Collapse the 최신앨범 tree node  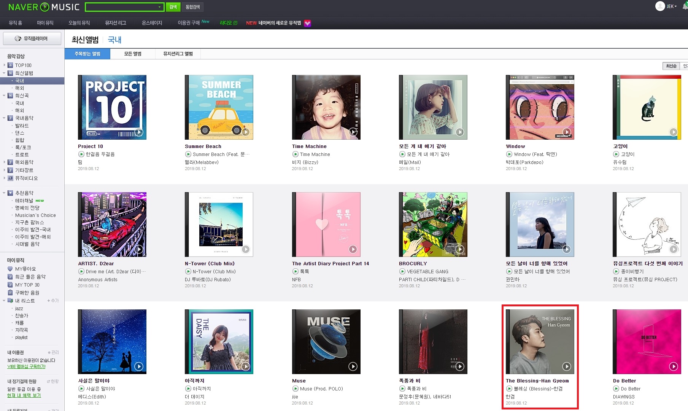[5, 73]
